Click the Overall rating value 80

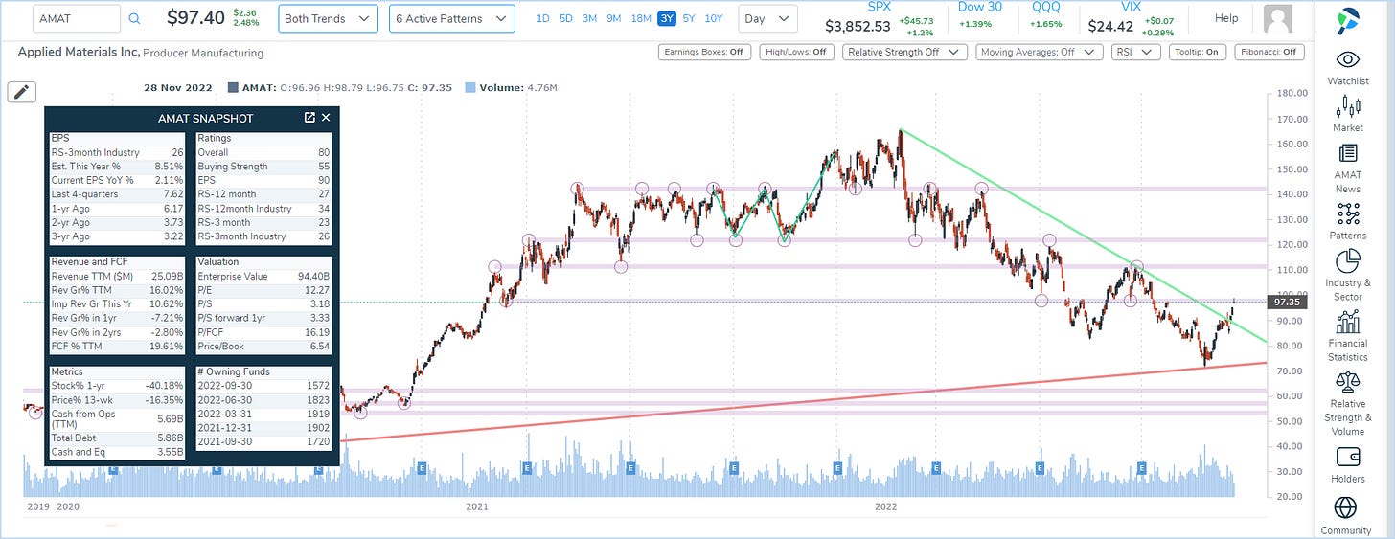point(324,152)
